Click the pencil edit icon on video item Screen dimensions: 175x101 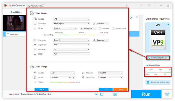[x=131, y=18]
